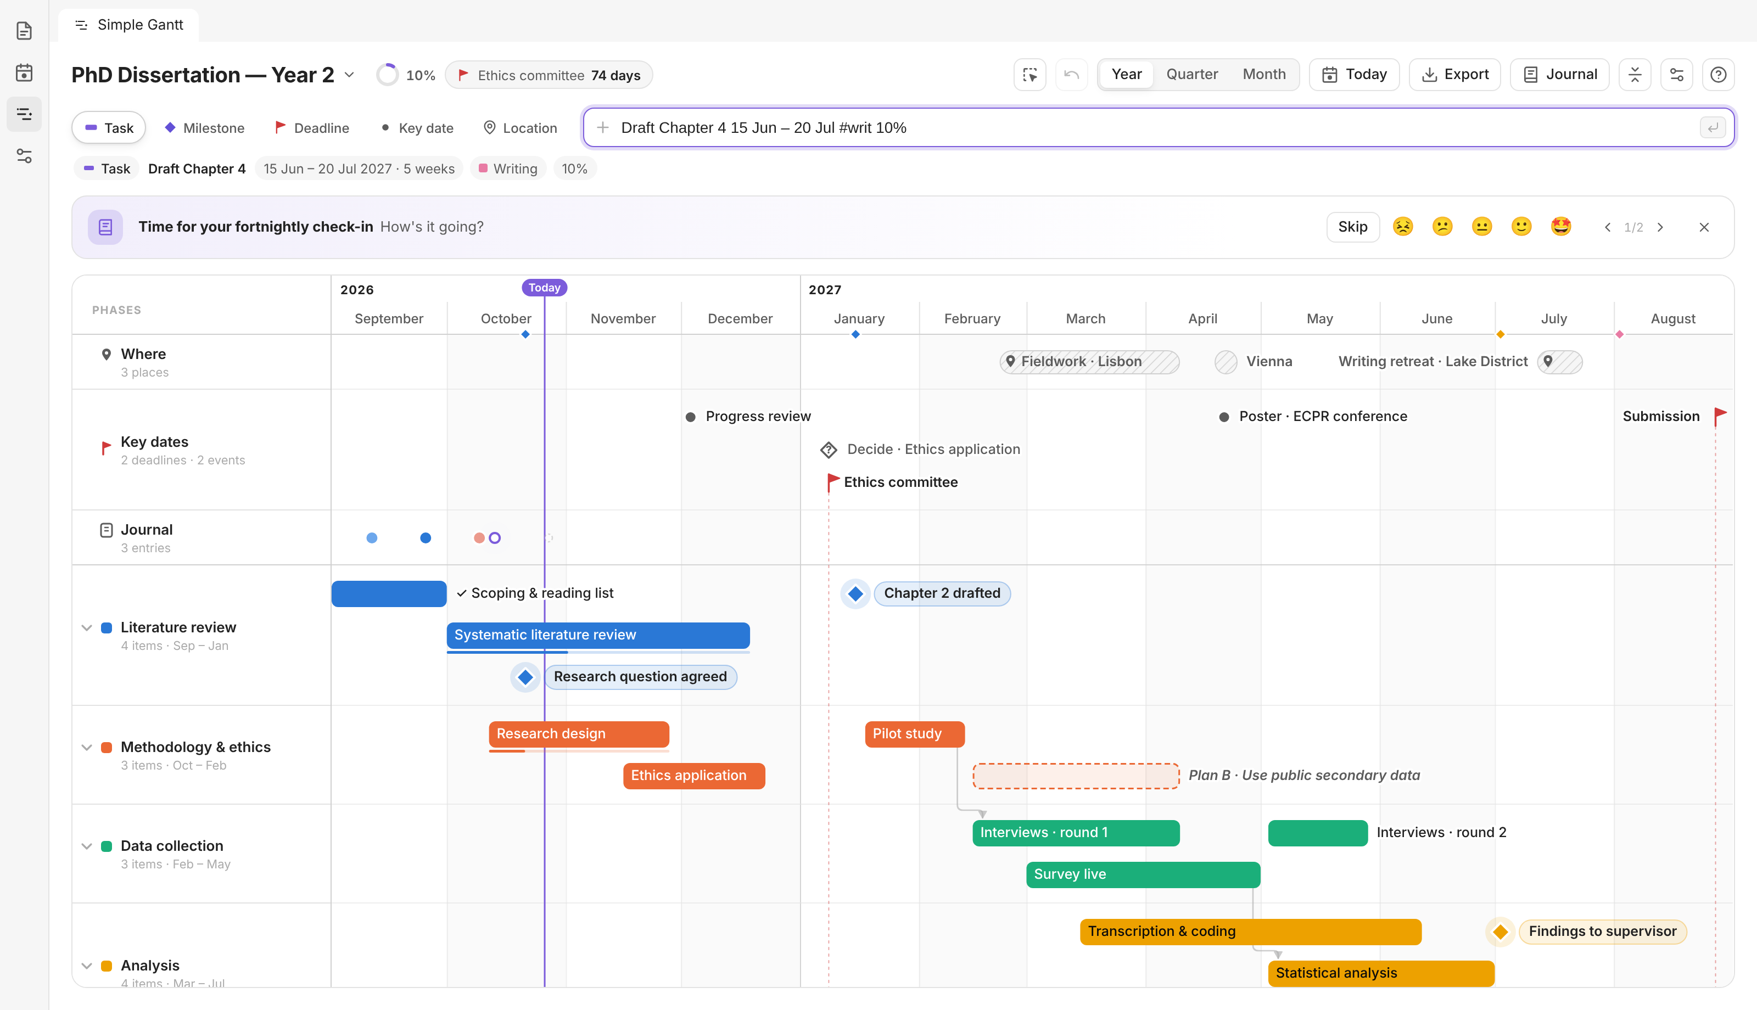1757x1010 pixels.
Task: Switch to Month view
Action: (1264, 74)
